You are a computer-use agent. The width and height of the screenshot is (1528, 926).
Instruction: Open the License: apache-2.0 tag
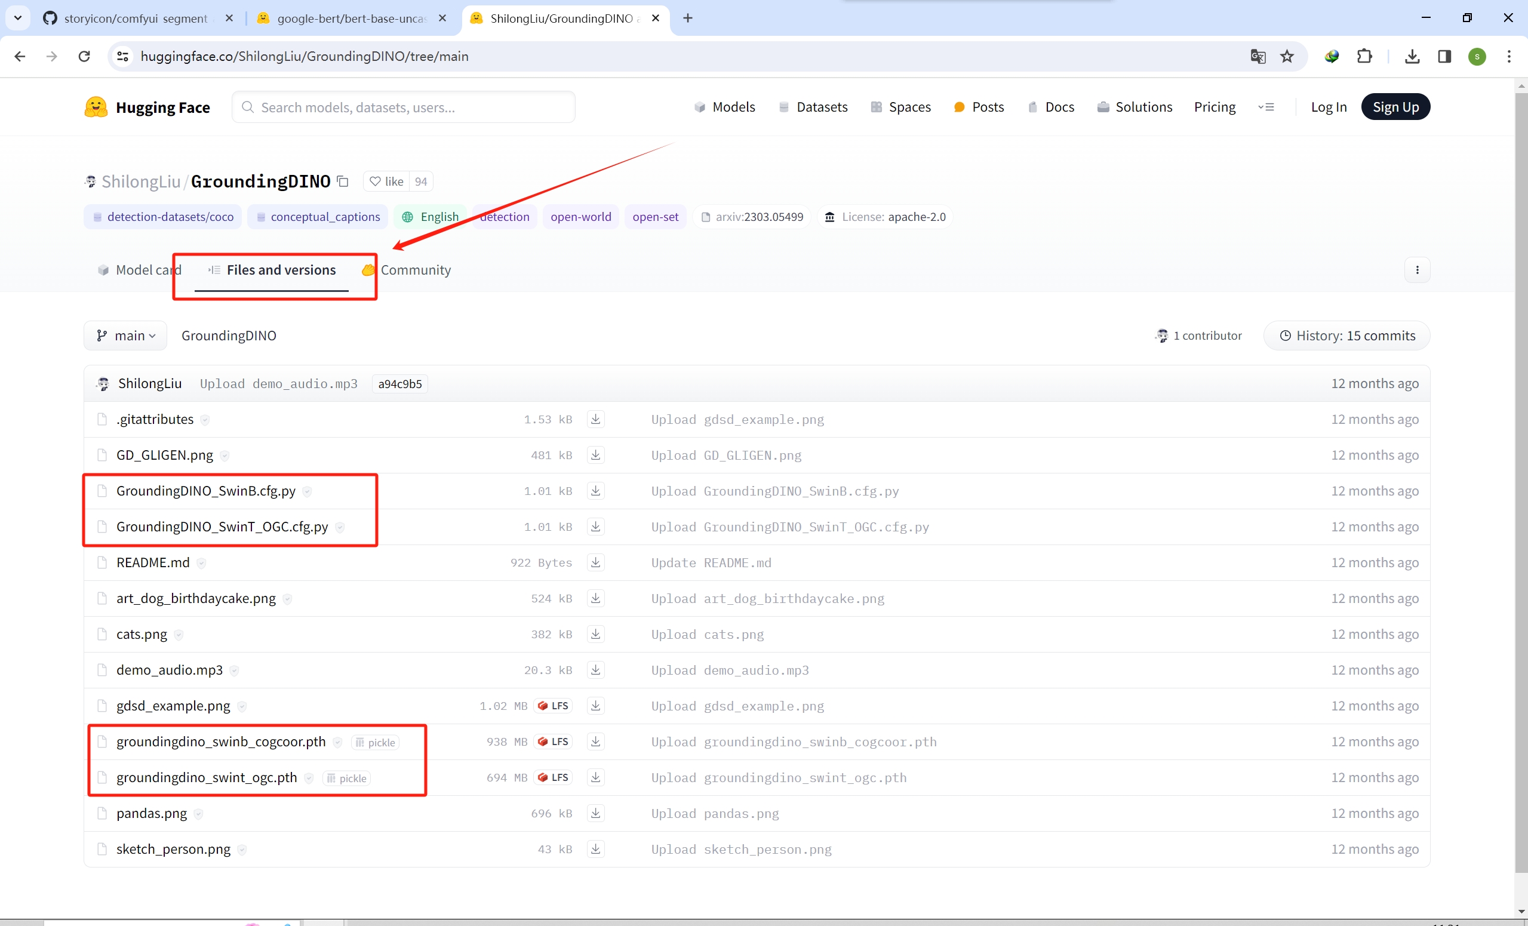point(885,217)
